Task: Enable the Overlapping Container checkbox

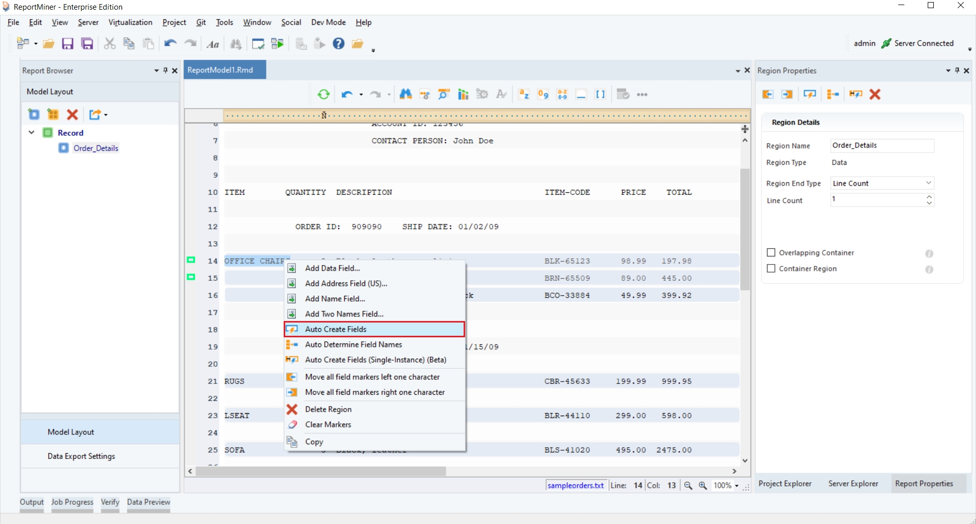Action: [x=771, y=253]
